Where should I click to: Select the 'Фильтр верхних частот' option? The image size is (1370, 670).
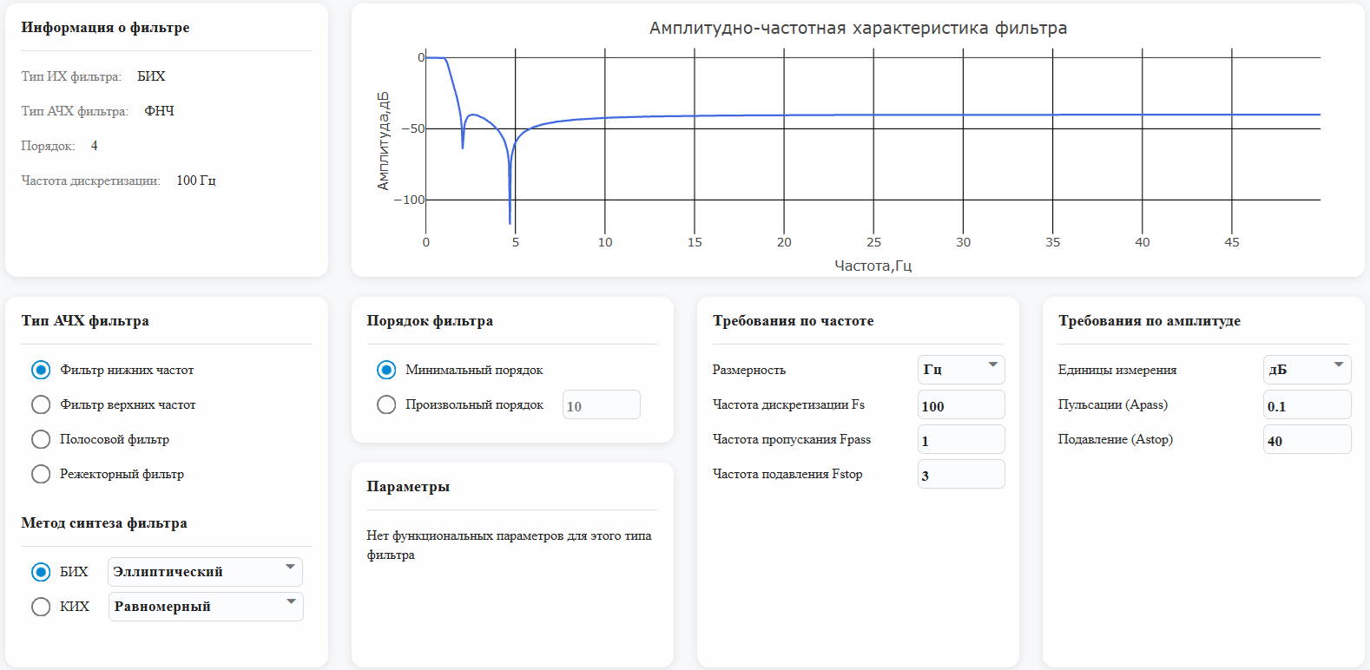[41, 404]
